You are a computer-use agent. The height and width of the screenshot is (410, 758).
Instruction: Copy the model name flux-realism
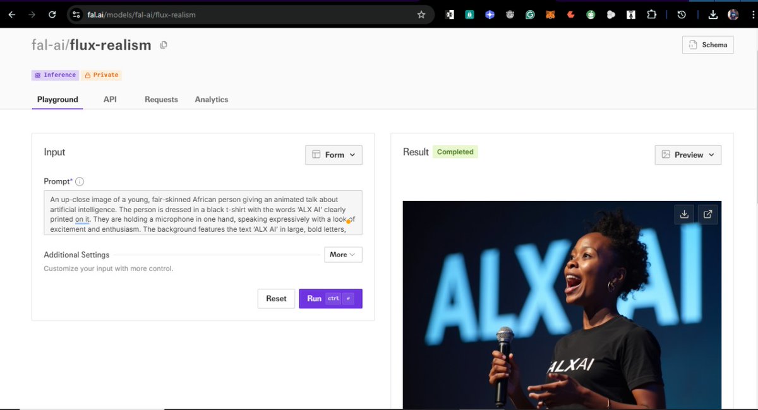(x=164, y=45)
